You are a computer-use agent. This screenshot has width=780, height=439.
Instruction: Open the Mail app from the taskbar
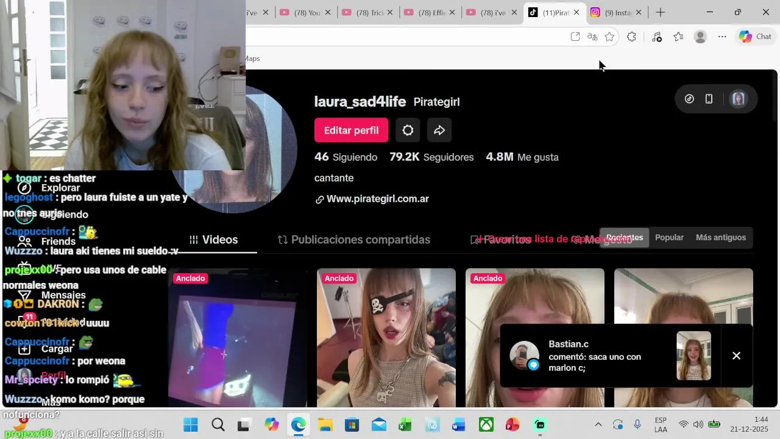click(x=378, y=425)
